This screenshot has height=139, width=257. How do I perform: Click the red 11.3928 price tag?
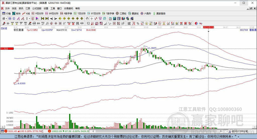(7, 49)
